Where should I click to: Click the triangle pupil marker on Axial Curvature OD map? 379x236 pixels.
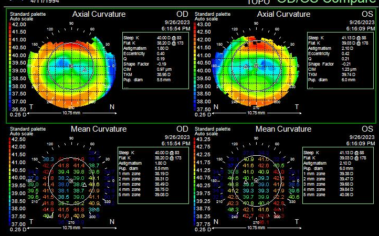[85, 70]
